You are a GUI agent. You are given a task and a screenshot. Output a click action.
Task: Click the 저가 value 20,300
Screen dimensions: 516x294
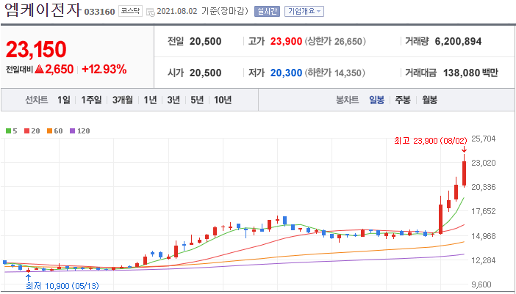(286, 73)
